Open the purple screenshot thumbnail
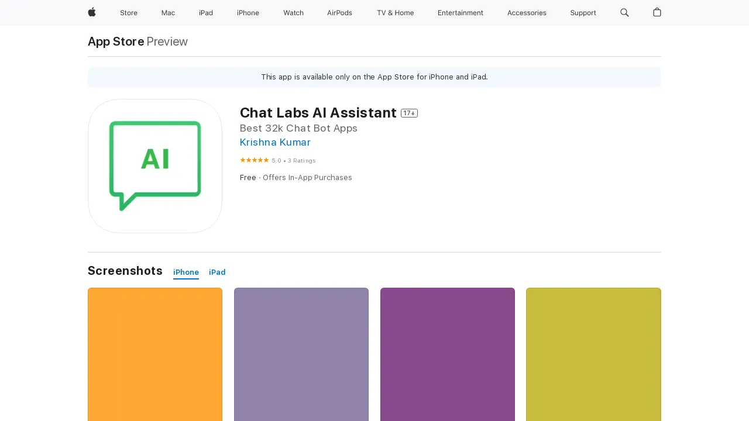 pos(447,354)
